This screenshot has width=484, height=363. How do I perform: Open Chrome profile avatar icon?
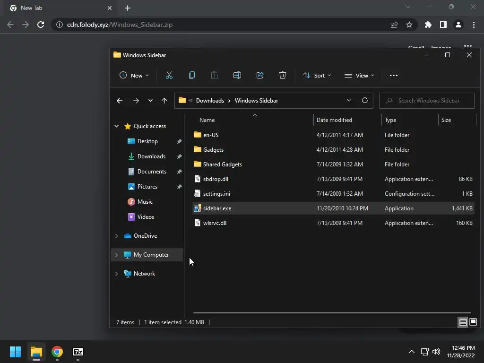[x=458, y=25]
